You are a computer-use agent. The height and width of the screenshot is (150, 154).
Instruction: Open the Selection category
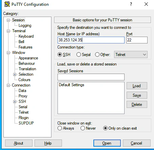point(26,74)
